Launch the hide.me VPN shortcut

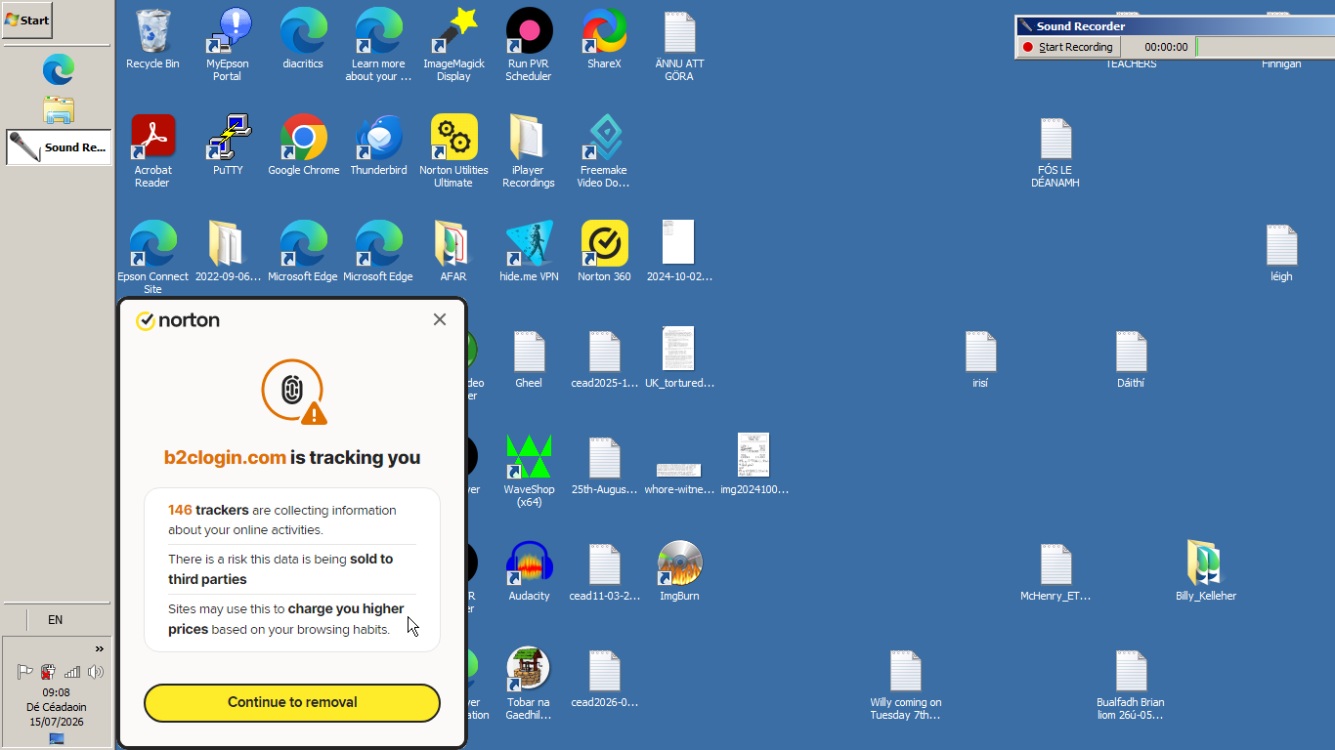529,252
